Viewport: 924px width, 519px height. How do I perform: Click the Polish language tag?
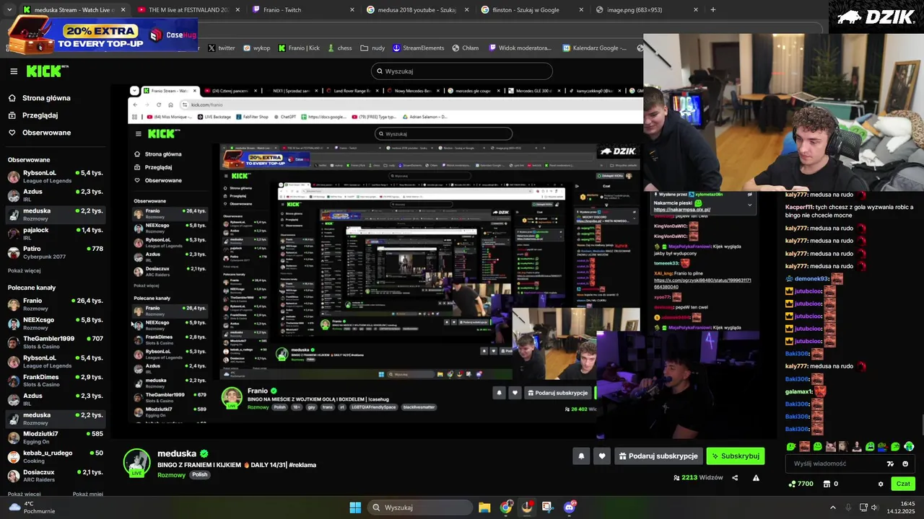(200, 475)
